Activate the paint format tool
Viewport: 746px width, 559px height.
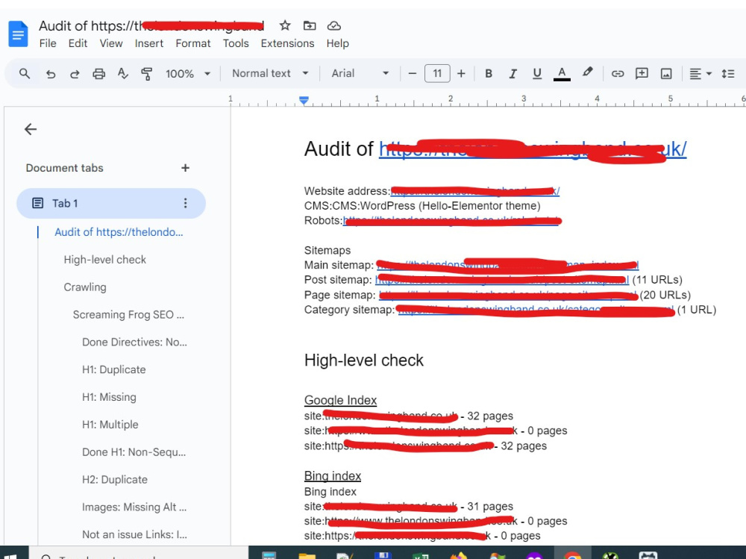146,74
